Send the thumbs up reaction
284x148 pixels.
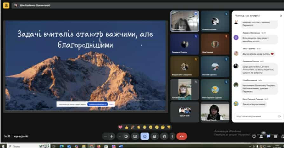(x=126, y=127)
